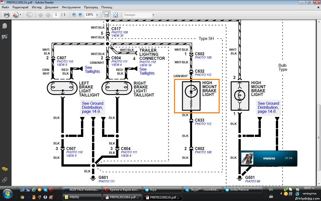Open the Инструменти menu
This screenshot has height=201, width=321.
tap(71, 7)
